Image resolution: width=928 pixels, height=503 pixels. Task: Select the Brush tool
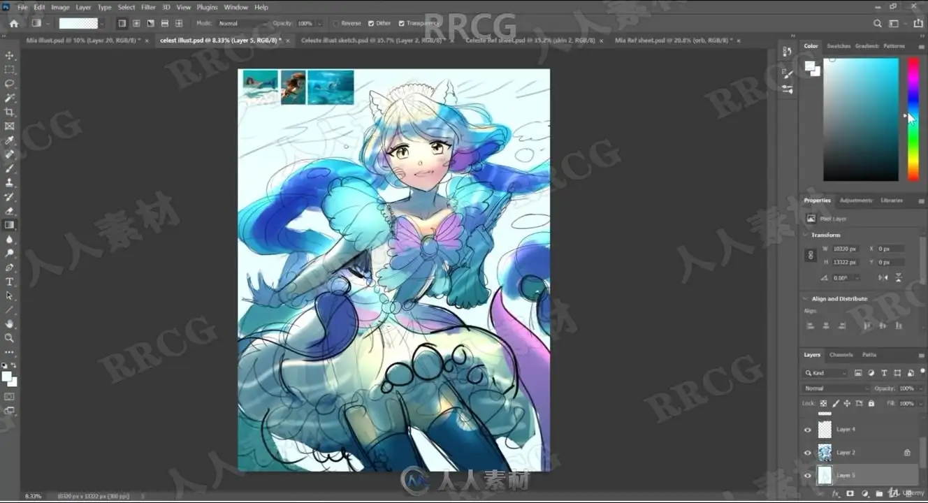pos(9,168)
